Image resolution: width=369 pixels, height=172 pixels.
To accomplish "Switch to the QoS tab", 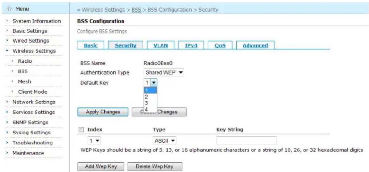I will click(x=220, y=46).
